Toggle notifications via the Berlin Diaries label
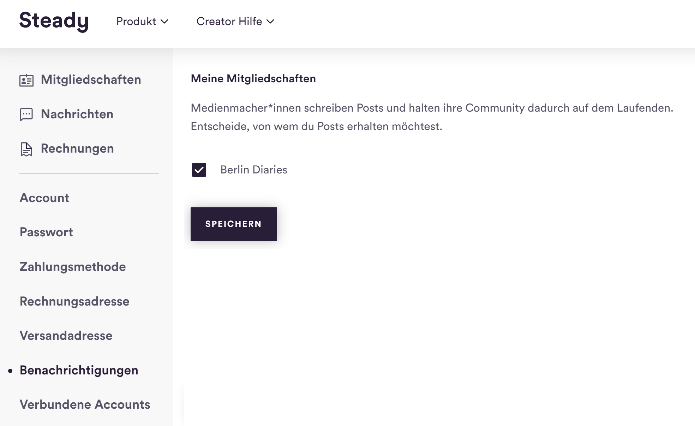695x426 pixels. [x=254, y=170]
